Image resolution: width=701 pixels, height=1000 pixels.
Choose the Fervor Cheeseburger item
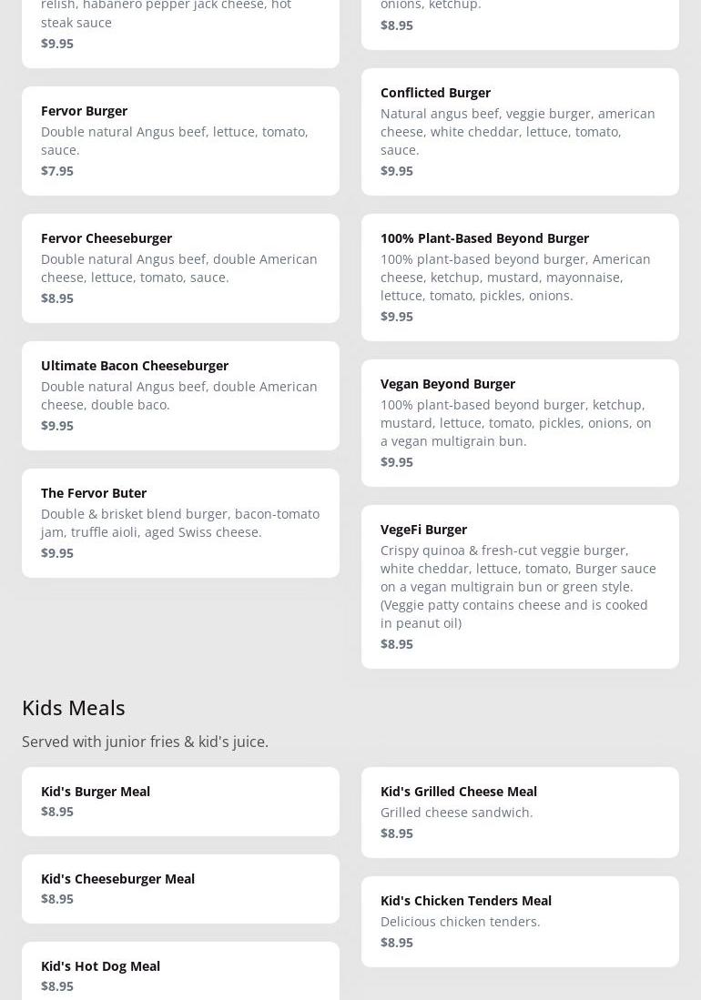pos(180,268)
